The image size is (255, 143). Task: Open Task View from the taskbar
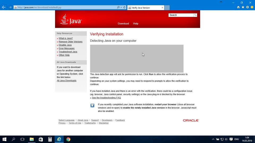click(x=22, y=139)
